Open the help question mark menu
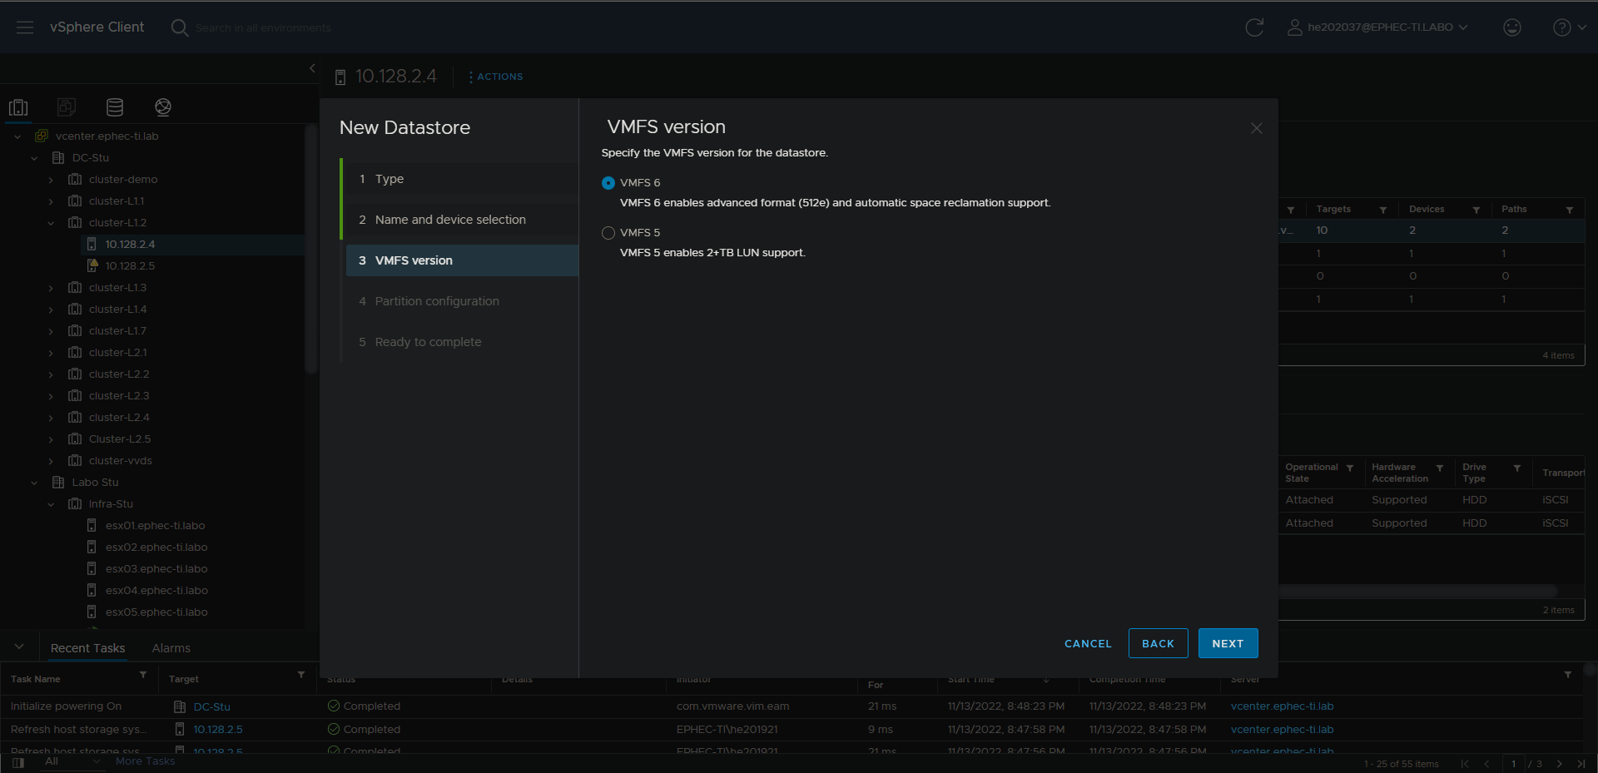 point(1569,27)
